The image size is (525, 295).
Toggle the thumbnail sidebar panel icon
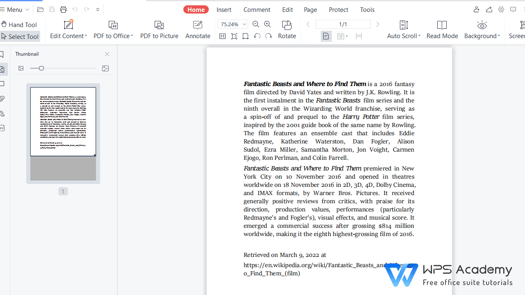point(2,69)
